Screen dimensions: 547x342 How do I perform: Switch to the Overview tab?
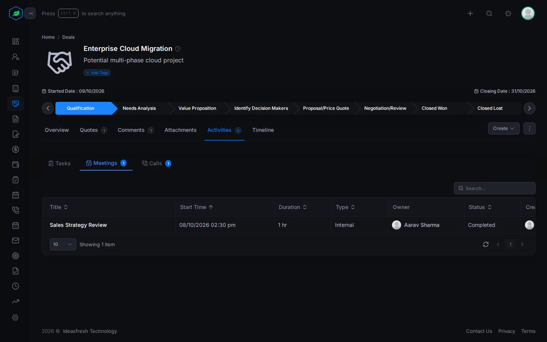57,130
